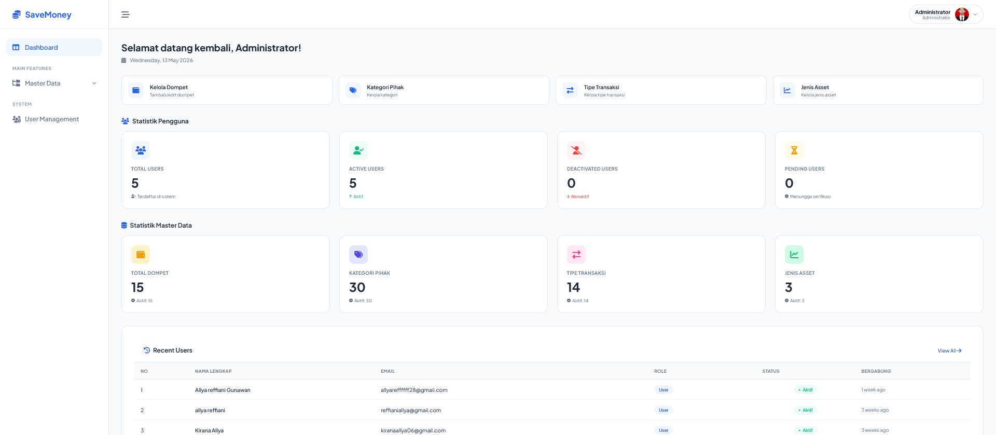Click the Recent Users history icon
The image size is (996, 435).
pyautogui.click(x=147, y=350)
